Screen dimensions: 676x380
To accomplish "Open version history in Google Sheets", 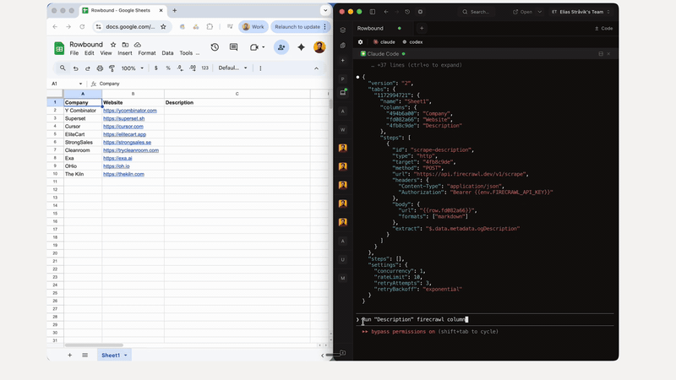I will click(x=215, y=47).
